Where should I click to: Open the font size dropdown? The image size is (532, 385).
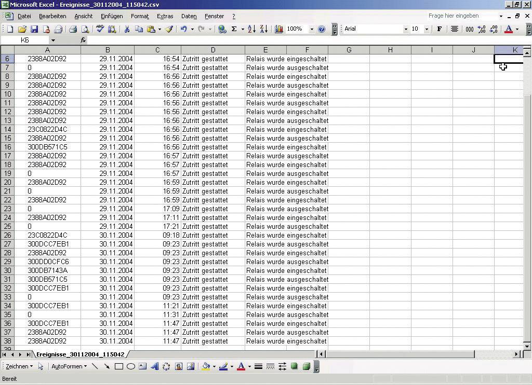(x=427, y=29)
